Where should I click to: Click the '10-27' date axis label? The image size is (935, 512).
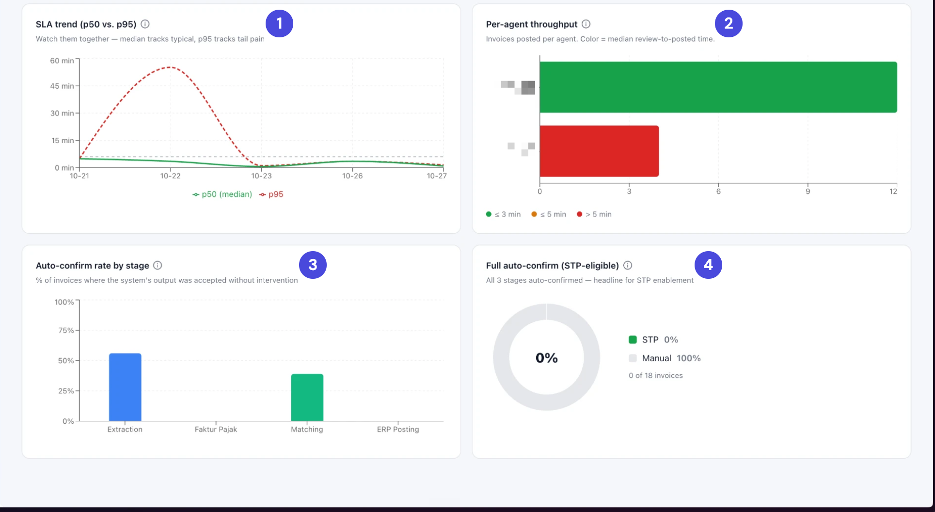tap(437, 176)
